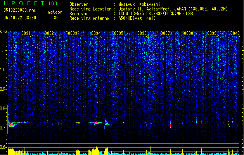Click the bright echo burst at spectrogram start
The height and width of the screenshot is (155, 244).
point(12,124)
